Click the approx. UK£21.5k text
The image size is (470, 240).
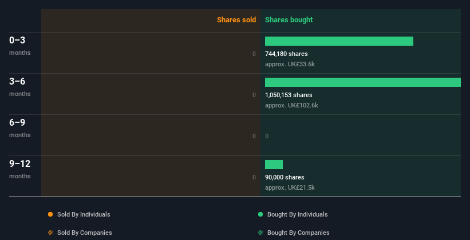pyautogui.click(x=290, y=187)
